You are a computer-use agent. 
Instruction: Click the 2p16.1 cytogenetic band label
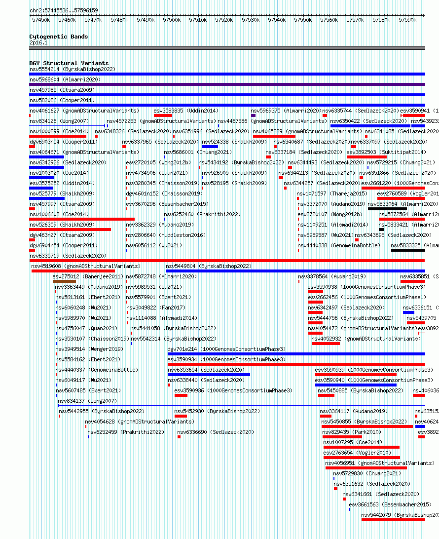click(x=38, y=43)
